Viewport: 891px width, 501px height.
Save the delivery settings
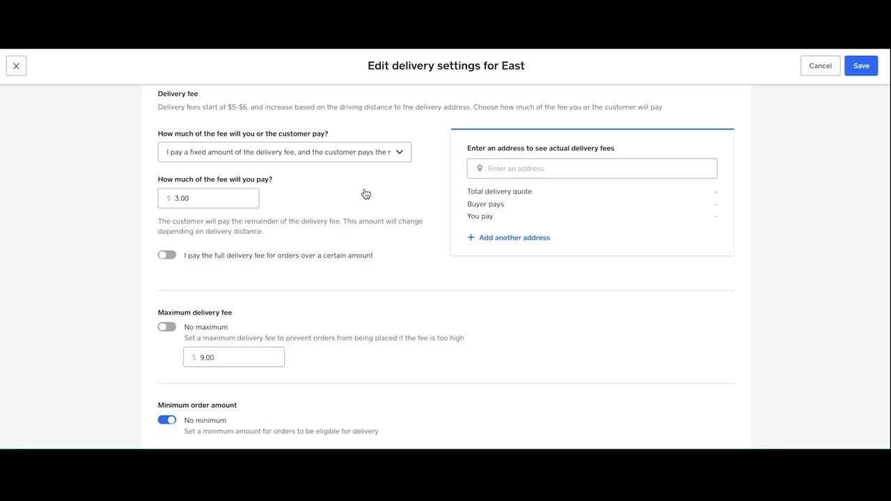(861, 66)
